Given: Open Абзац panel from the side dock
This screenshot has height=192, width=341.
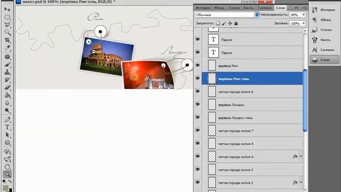Looking at the screenshot, I should pyautogui.click(x=324, y=20).
